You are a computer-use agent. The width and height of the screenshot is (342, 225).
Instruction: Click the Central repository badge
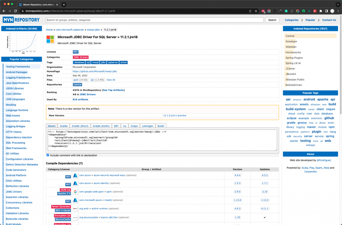click(77, 84)
